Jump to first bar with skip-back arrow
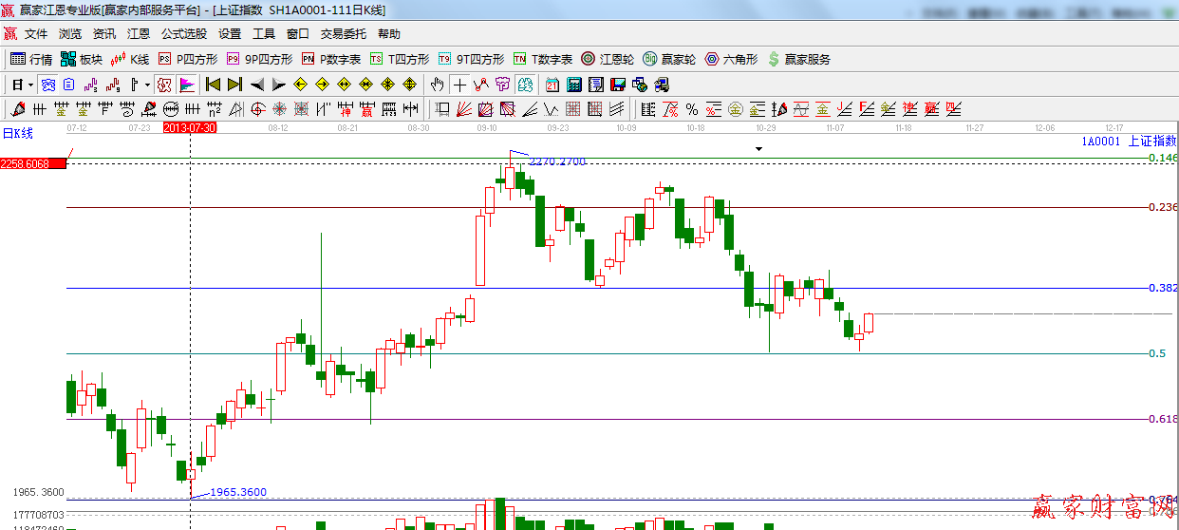This screenshot has height=530, width=1179. point(213,85)
